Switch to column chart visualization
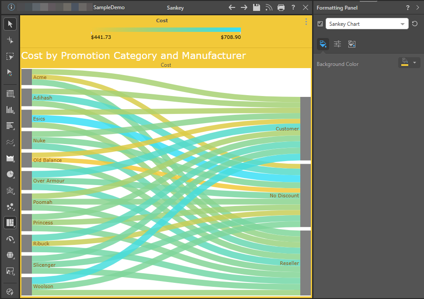Image resolution: width=424 pixels, height=299 pixels. coord(10,110)
